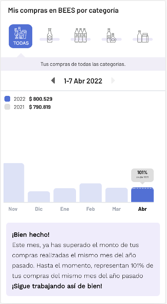Image resolution: width=167 pixels, height=304 pixels.
Task: Select the bottle and carton category icon
Action: (143, 36)
